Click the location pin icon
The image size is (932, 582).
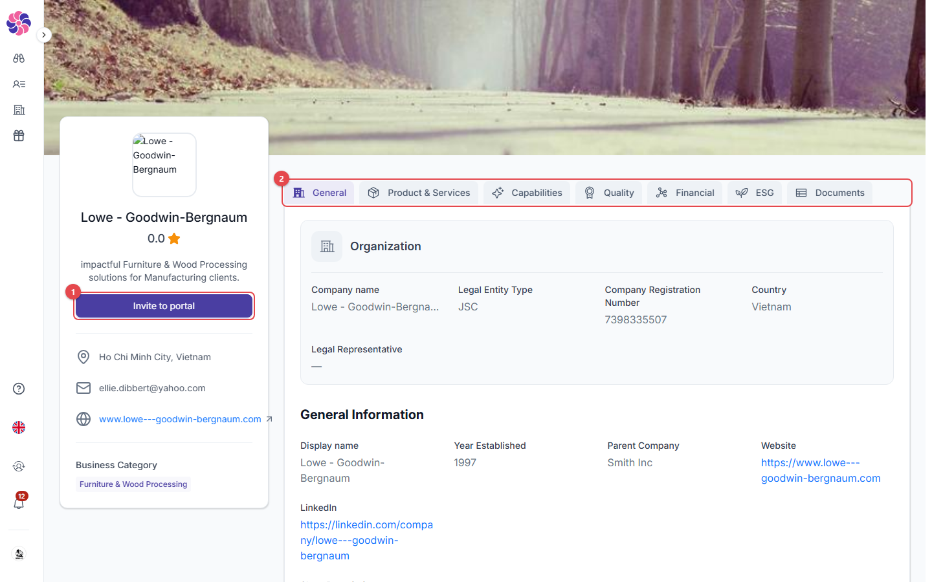(83, 357)
